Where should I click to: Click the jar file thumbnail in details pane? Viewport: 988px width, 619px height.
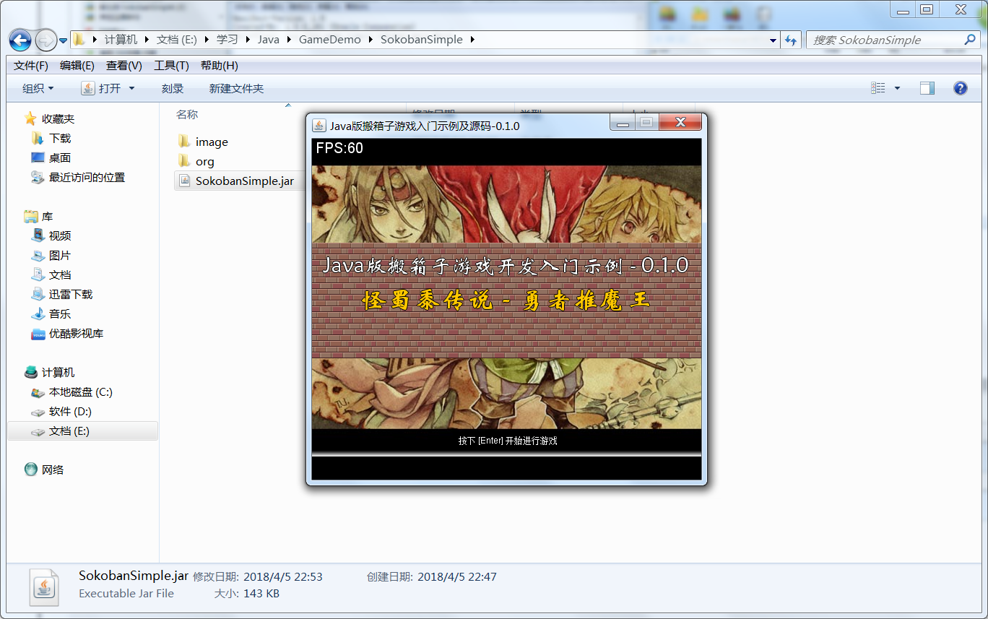[x=45, y=587]
